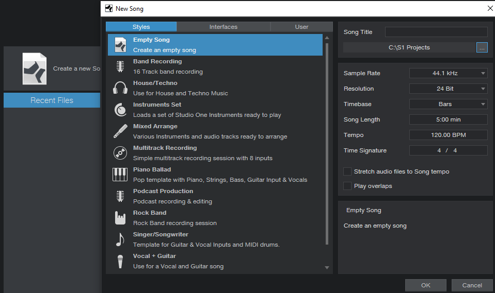Choose the Rock Band hand icon
495x293 pixels.
120,218
